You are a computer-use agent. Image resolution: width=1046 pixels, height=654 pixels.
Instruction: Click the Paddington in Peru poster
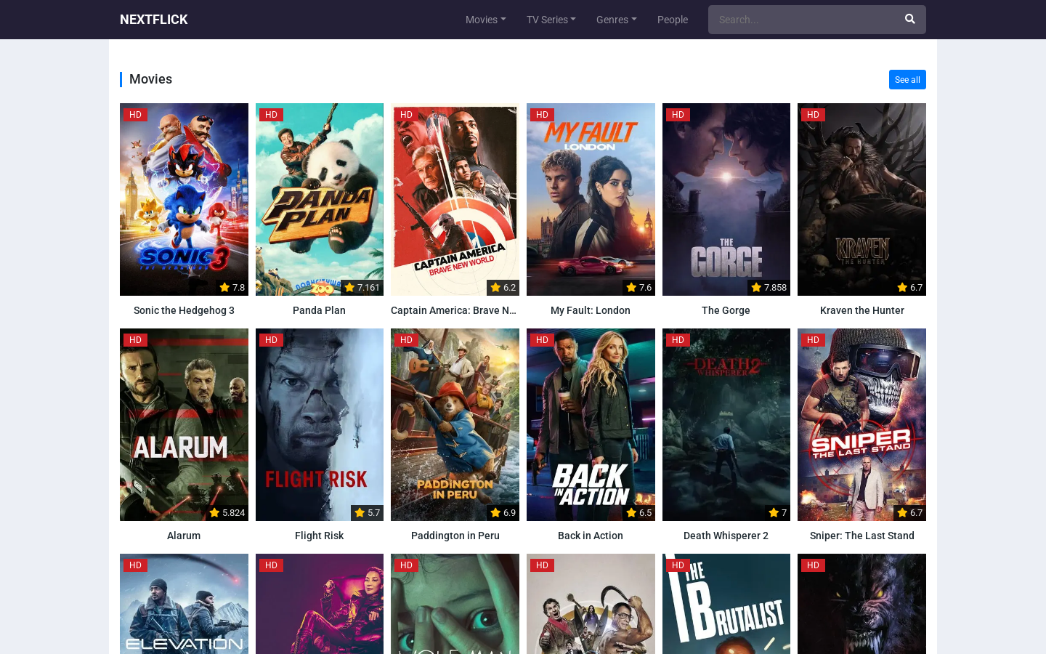tap(455, 424)
